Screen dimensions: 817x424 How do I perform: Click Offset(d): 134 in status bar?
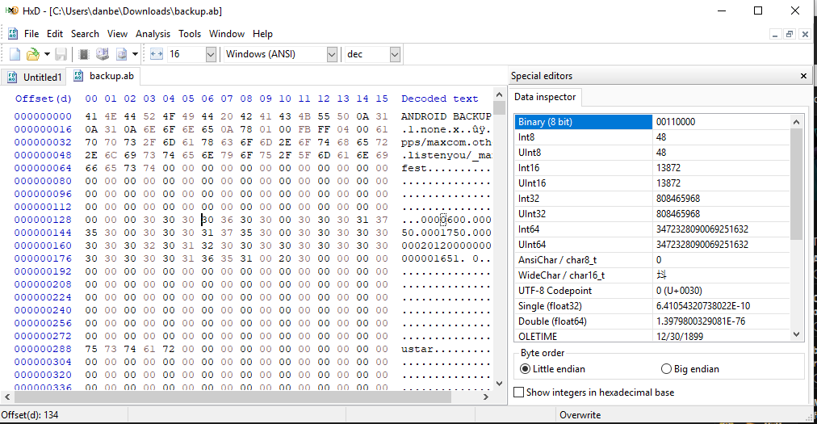pos(30,415)
